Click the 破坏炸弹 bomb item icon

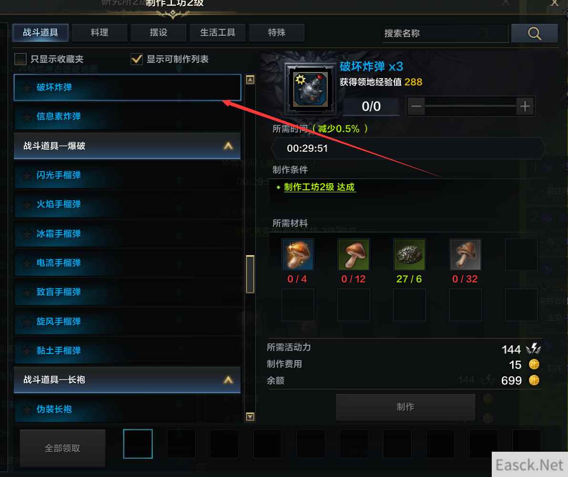pos(310,89)
